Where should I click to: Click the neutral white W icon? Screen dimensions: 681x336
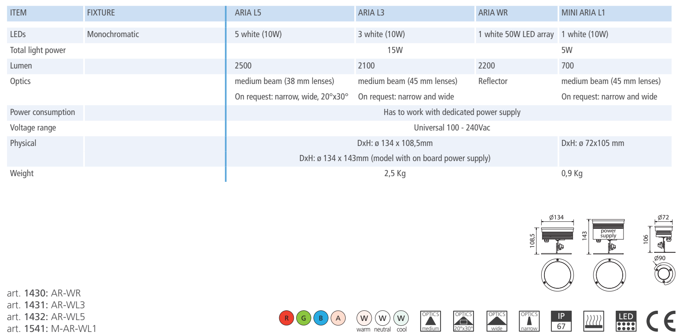click(x=382, y=318)
